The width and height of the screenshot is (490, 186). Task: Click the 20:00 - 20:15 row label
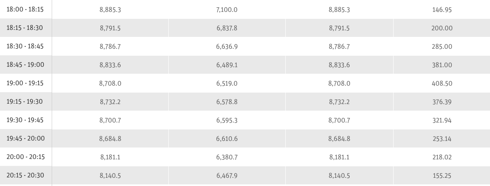pos(25,157)
